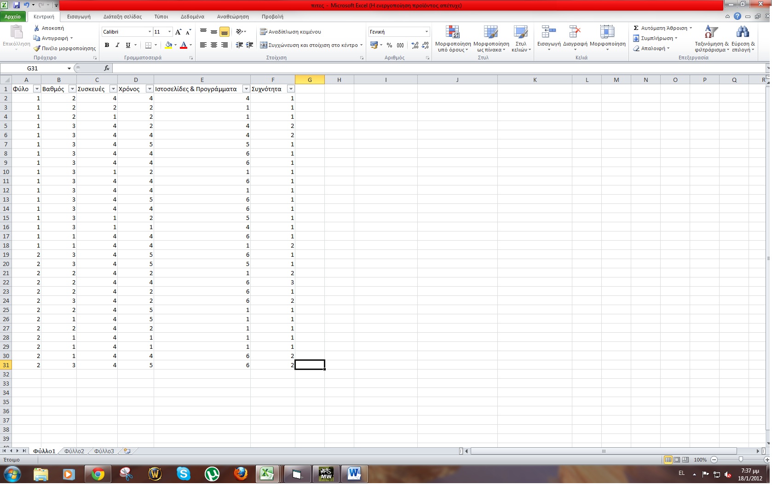Open filter dropdown for Συχνότητα column
The width and height of the screenshot is (772, 485).
click(x=291, y=89)
